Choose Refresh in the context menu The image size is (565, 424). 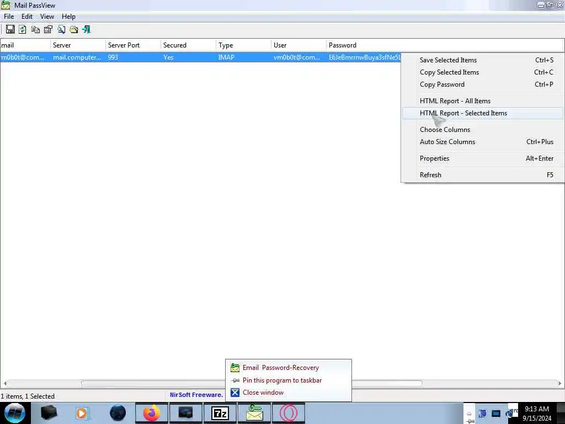(x=482, y=175)
